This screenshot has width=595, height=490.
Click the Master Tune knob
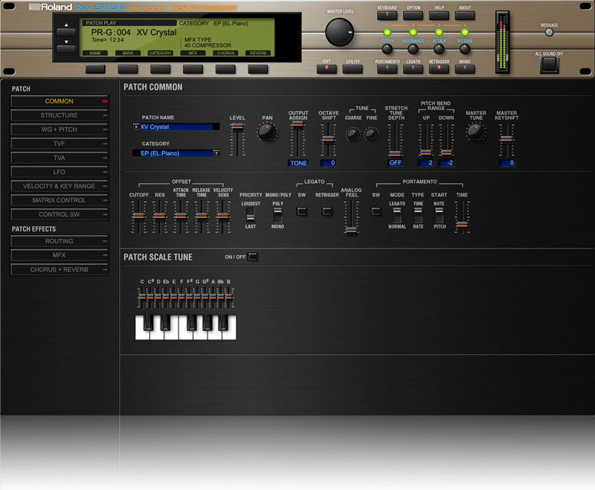click(x=475, y=132)
